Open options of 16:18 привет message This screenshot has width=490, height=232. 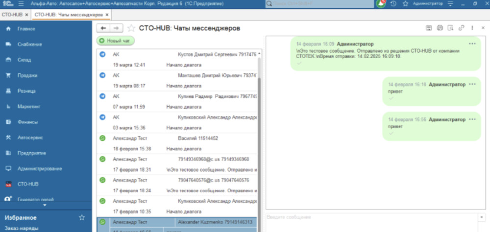[x=472, y=84]
